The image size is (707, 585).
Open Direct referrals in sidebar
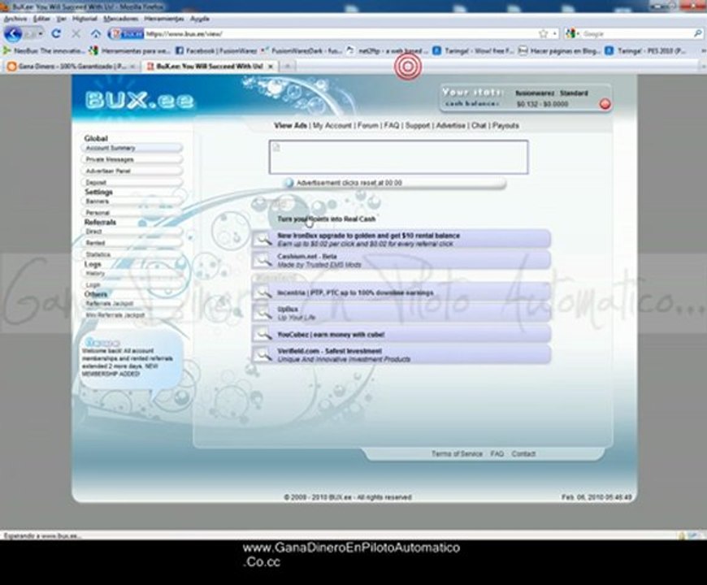(x=132, y=232)
